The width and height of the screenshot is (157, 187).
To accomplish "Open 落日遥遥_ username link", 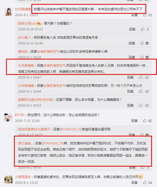I will tap(25, 143).
